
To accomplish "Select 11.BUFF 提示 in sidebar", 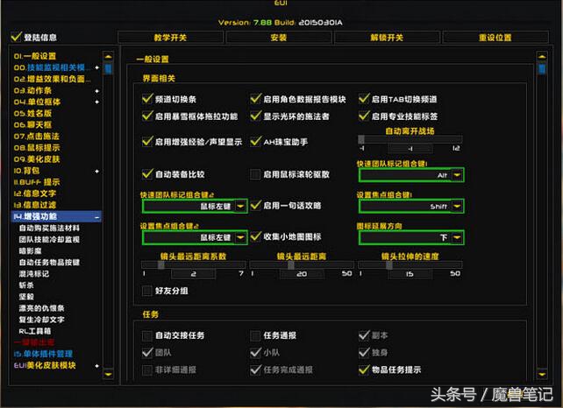I will pos(37,182).
